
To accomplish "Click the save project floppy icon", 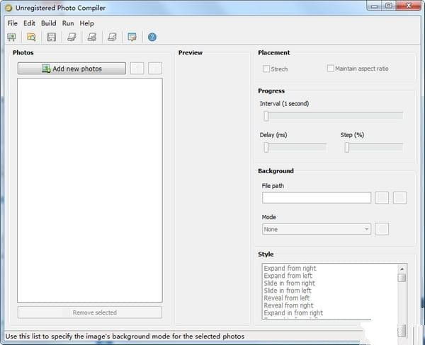I will (x=52, y=37).
